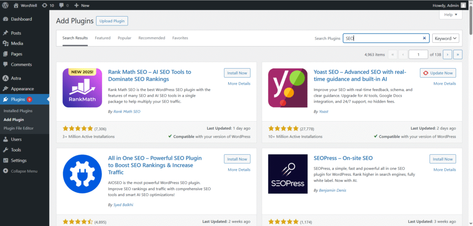Image resolution: width=473 pixels, height=226 pixels.
Task: Open the WordPress logo menu
Action: point(6,5)
